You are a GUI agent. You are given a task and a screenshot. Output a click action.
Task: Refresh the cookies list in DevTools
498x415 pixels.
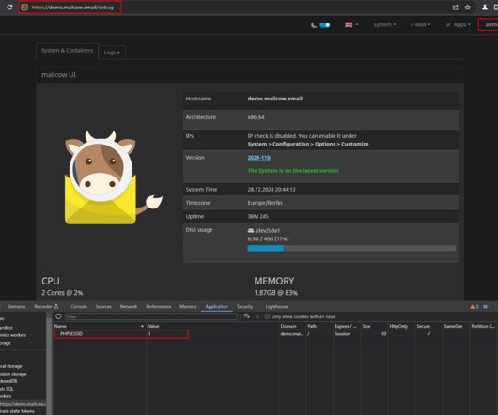click(58, 316)
